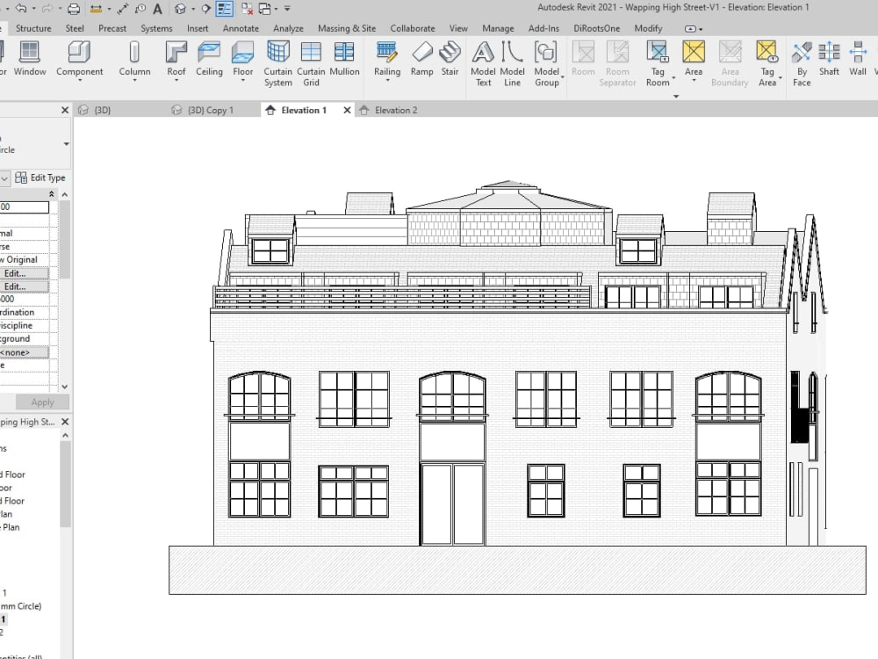Click the Undo arrow icon
The height and width of the screenshot is (659, 878).
pos(21,9)
